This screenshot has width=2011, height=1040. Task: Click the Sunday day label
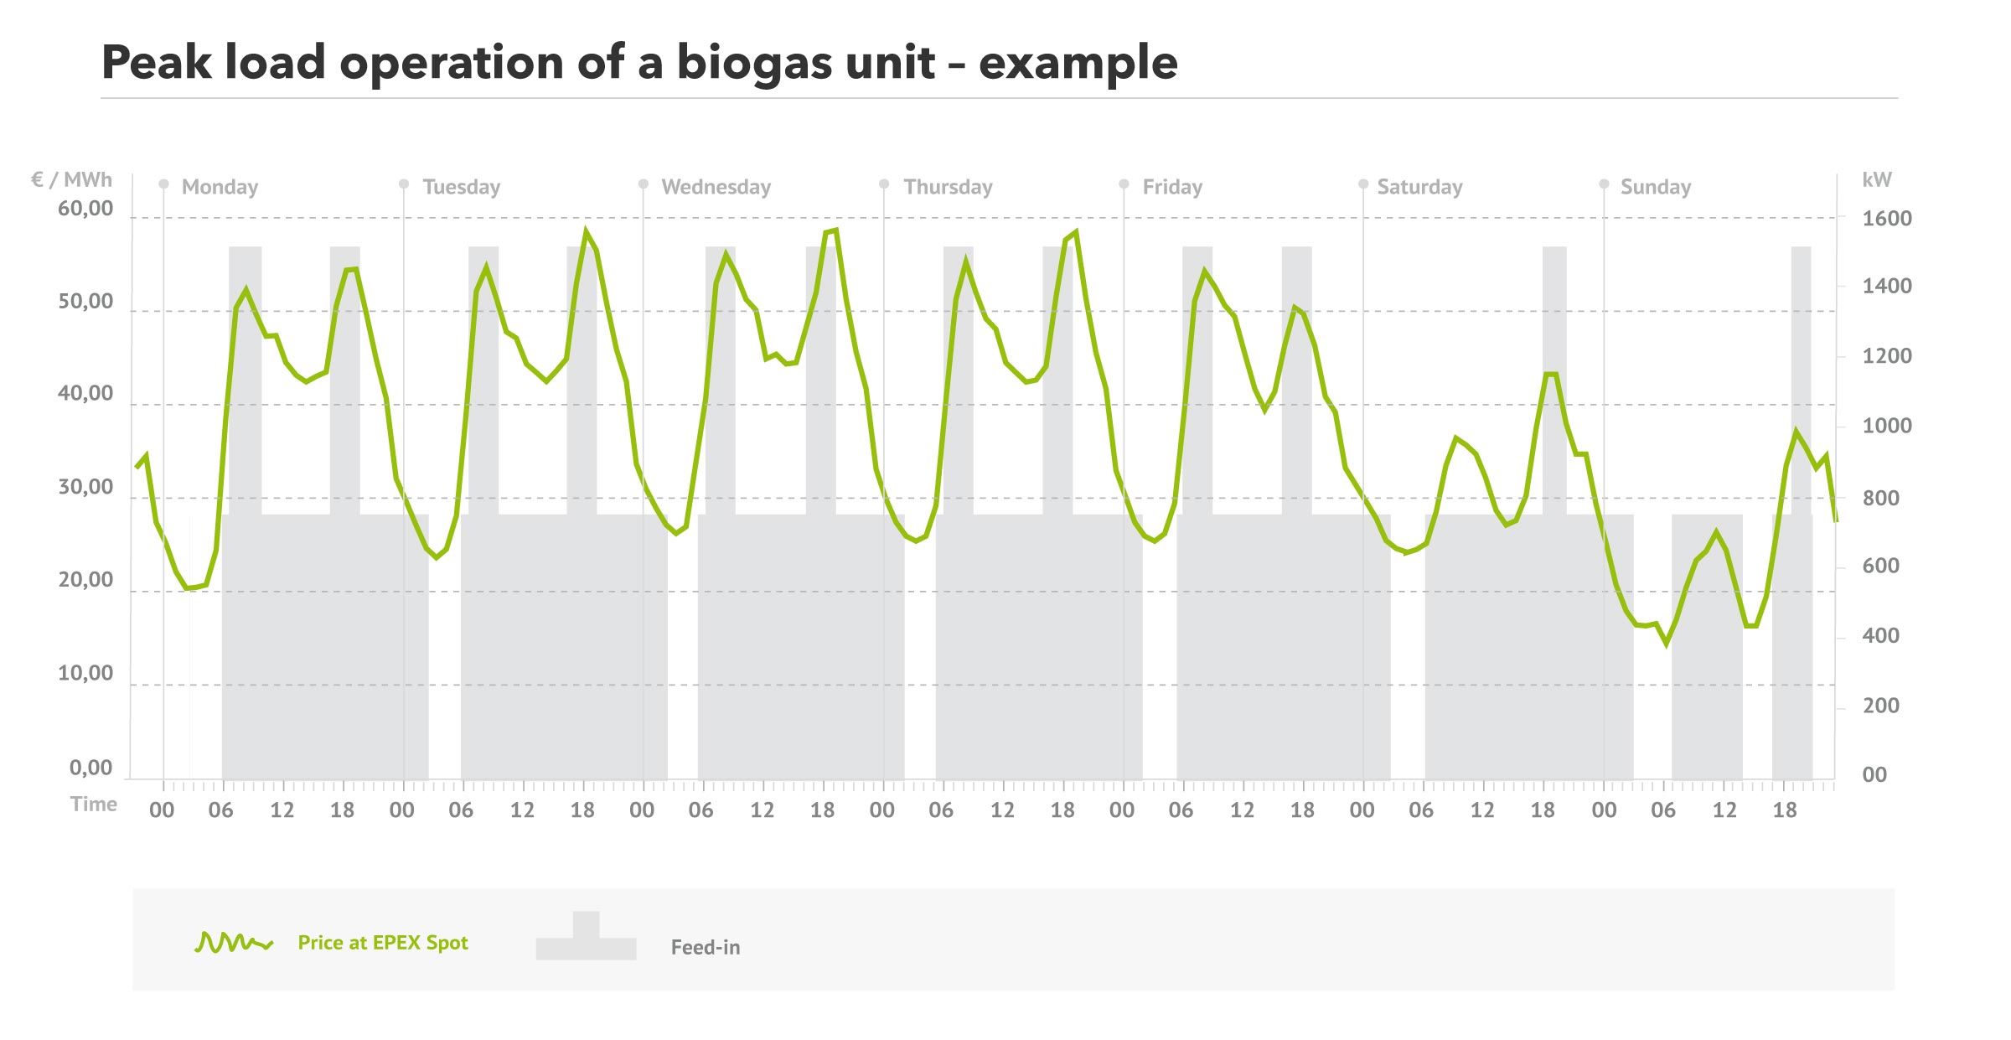pyautogui.click(x=1655, y=187)
